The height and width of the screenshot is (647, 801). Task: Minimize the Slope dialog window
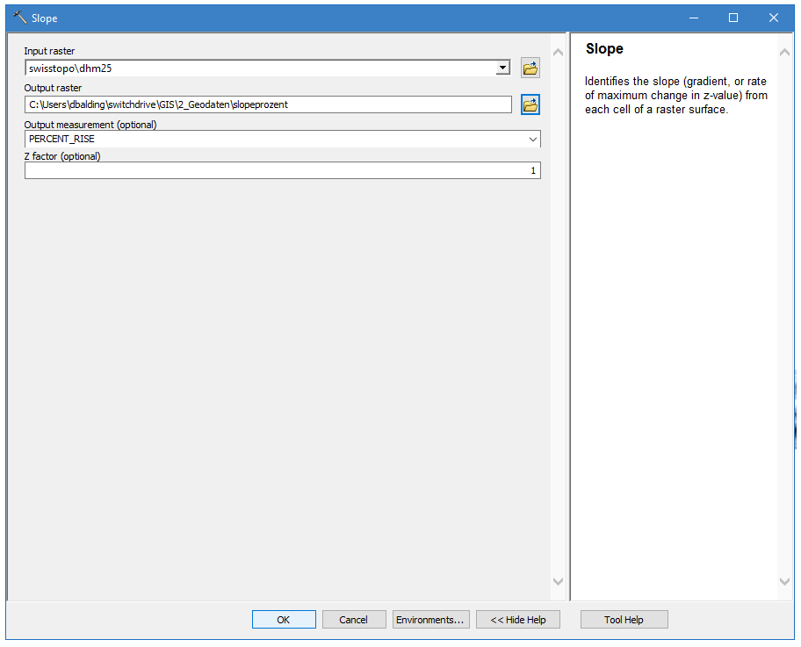click(x=693, y=18)
